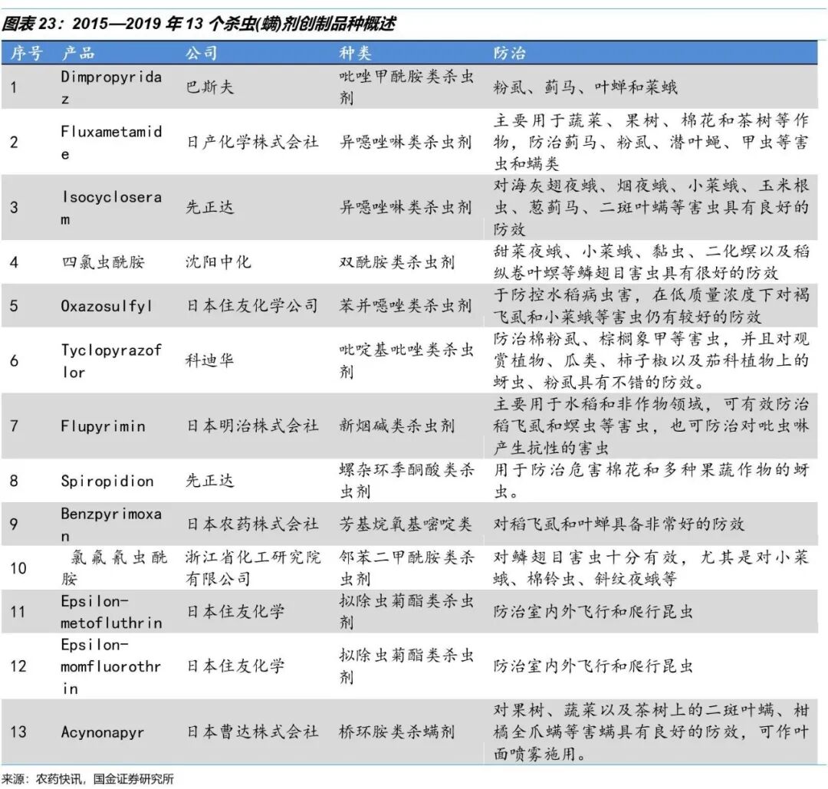
Task: Click the Oxazosulfyl product cell
Action: pos(107,306)
